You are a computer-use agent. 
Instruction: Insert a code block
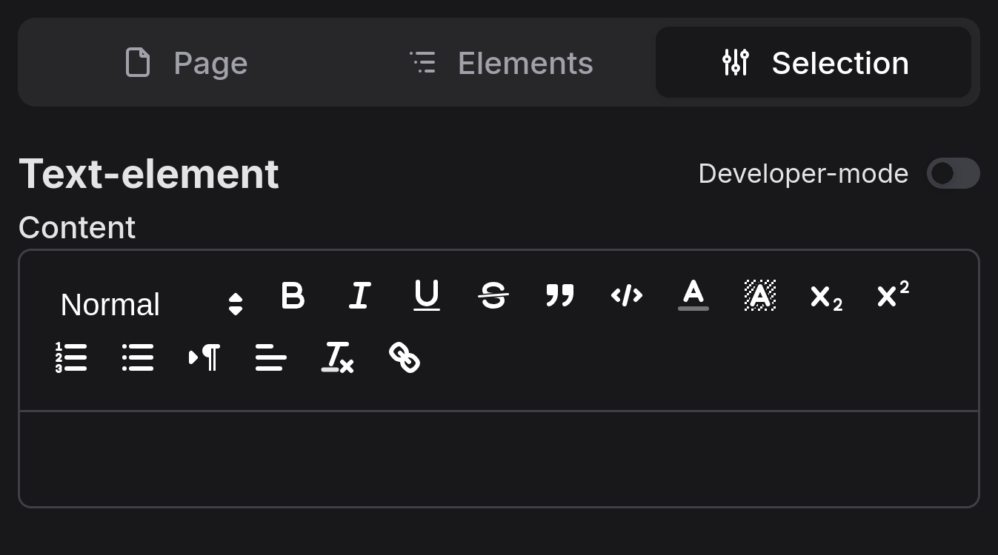[626, 296]
